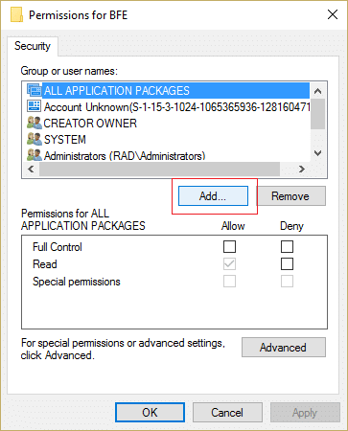Open the Security tab
This screenshot has width=348, height=431.
coord(33,46)
